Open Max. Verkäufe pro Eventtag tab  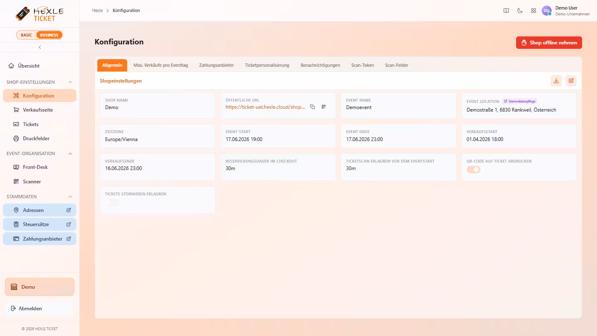pos(161,65)
